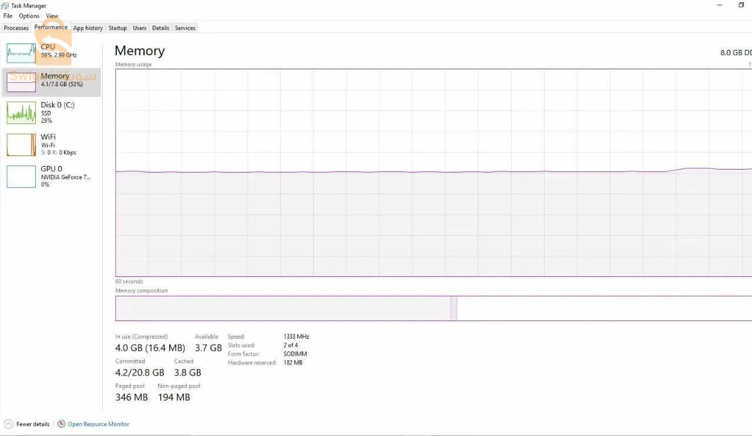The image size is (752, 436).
Task: Open the Users tab
Action: (x=140, y=28)
